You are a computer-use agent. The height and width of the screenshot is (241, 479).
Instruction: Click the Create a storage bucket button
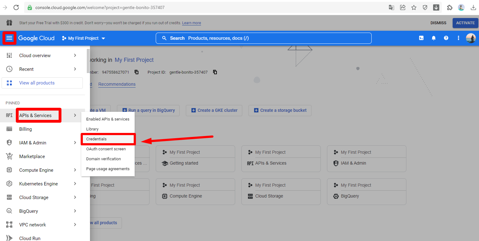[x=280, y=110]
